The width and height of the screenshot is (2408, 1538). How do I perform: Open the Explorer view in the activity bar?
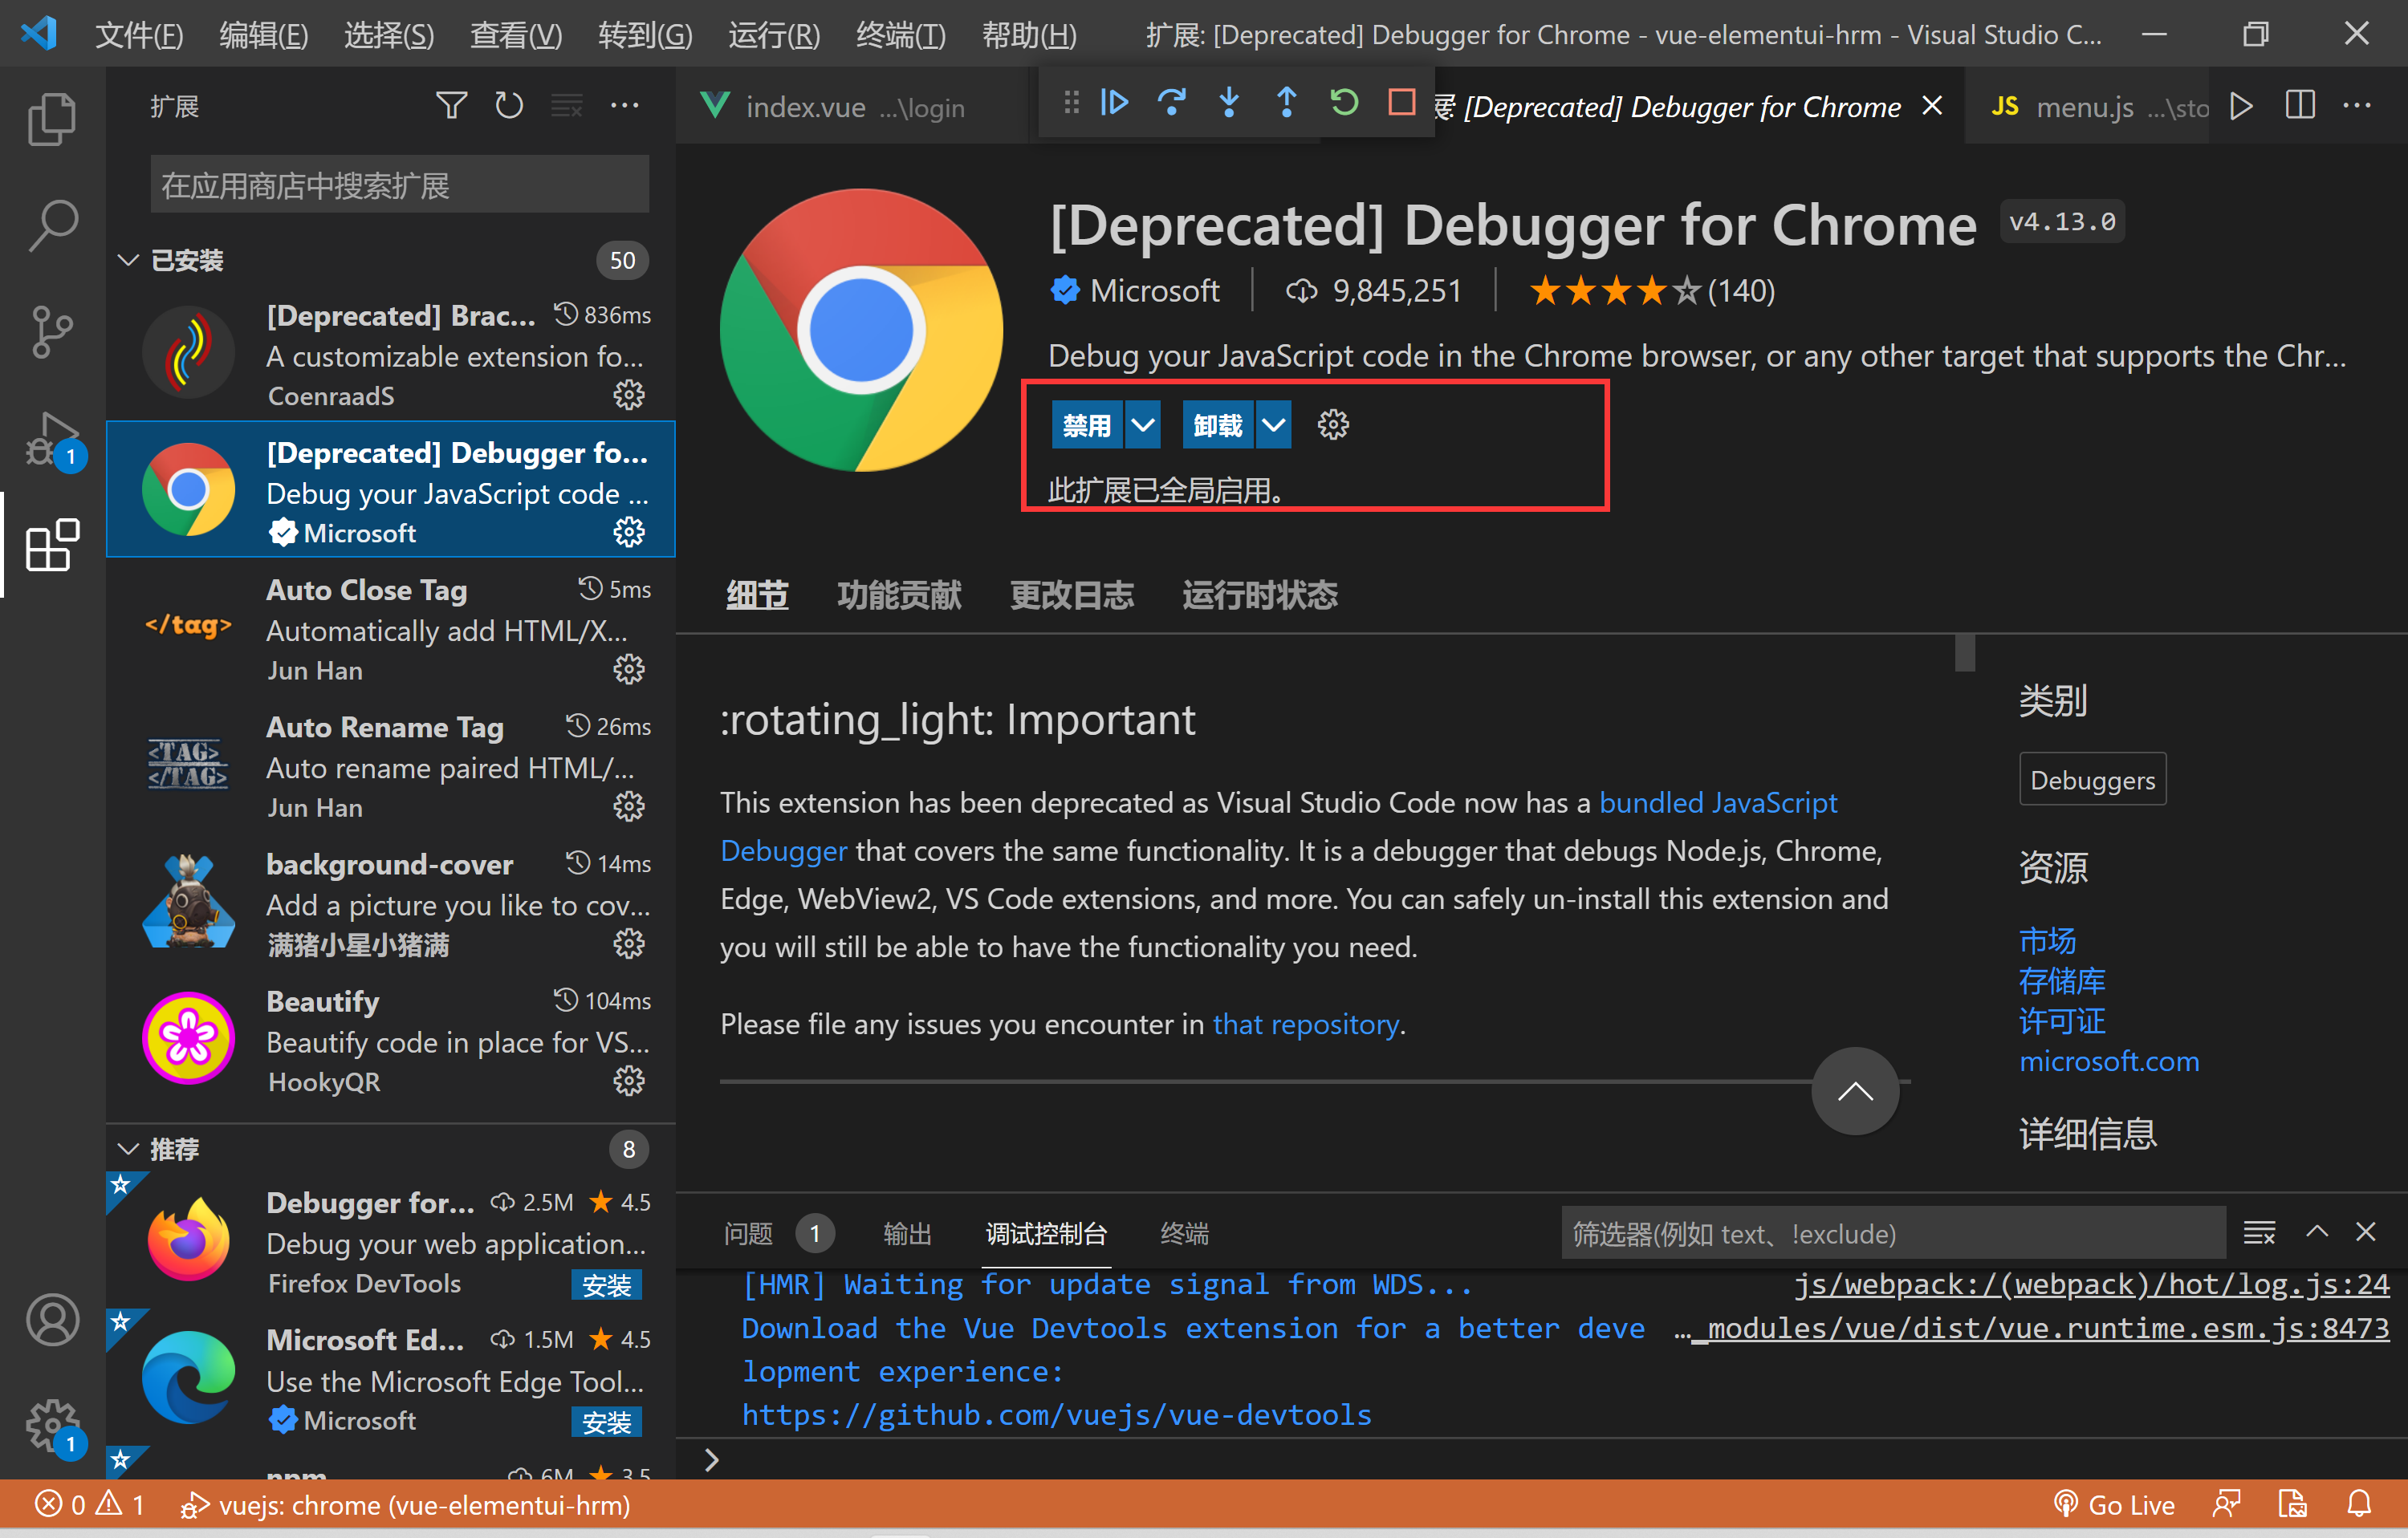52,119
